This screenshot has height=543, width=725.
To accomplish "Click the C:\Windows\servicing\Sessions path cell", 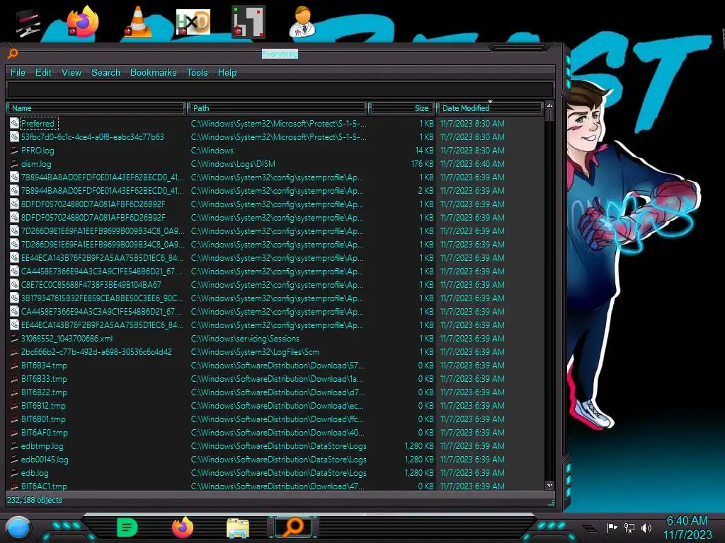I will (245, 339).
